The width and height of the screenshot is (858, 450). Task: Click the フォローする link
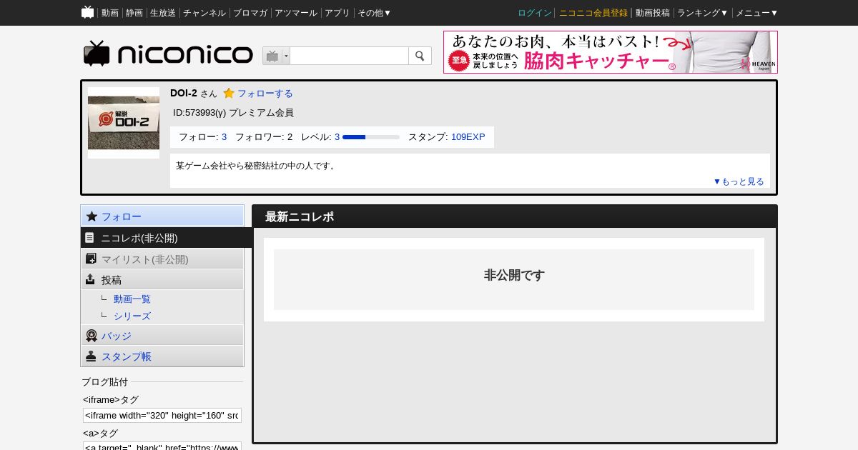point(265,94)
